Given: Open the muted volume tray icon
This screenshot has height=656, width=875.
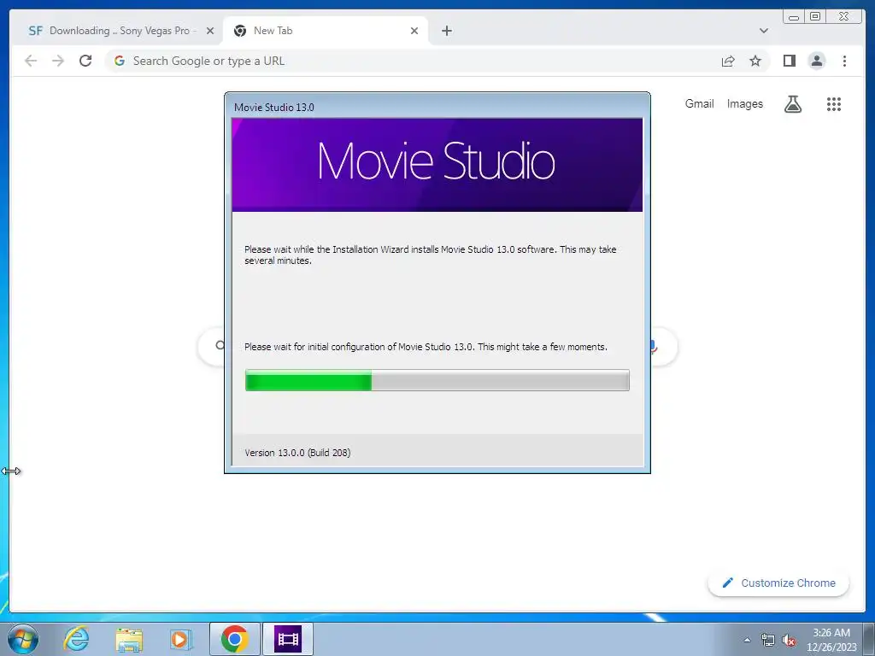Looking at the screenshot, I should pos(789,641).
